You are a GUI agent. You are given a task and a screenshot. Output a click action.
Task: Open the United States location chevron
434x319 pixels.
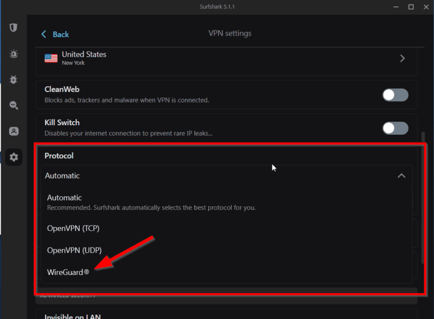pyautogui.click(x=402, y=58)
